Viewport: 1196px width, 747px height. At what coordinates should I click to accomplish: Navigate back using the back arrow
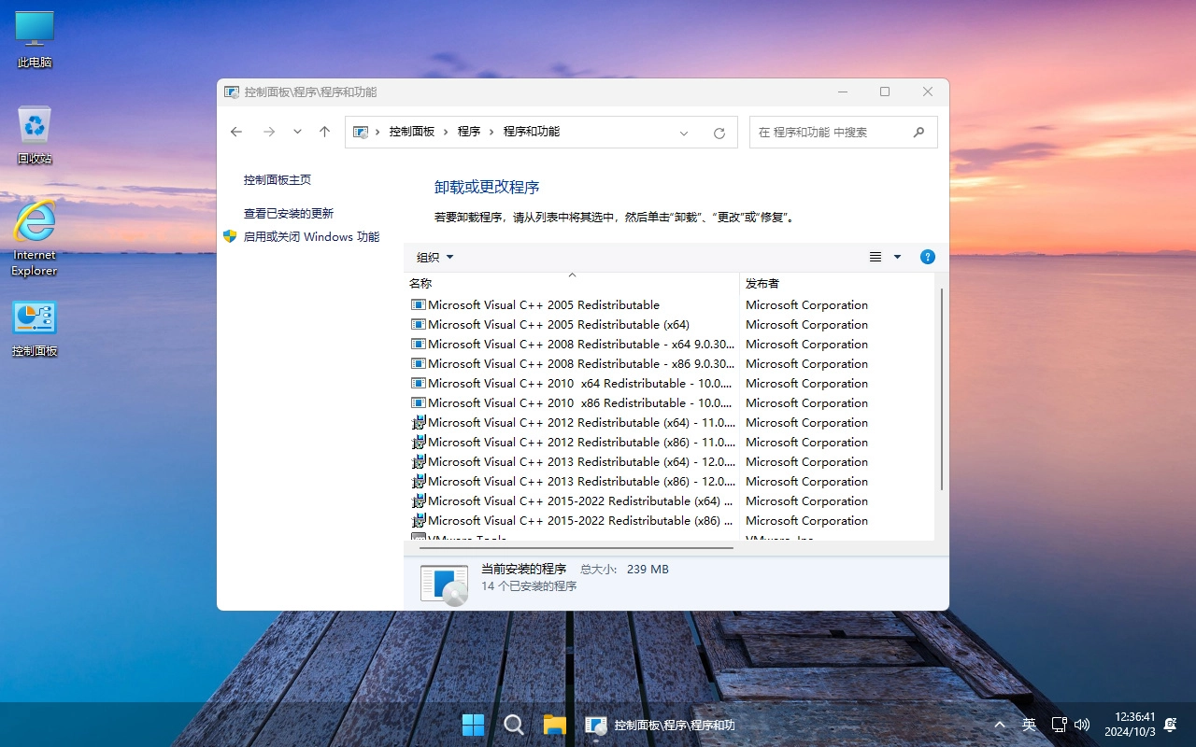pos(236,132)
